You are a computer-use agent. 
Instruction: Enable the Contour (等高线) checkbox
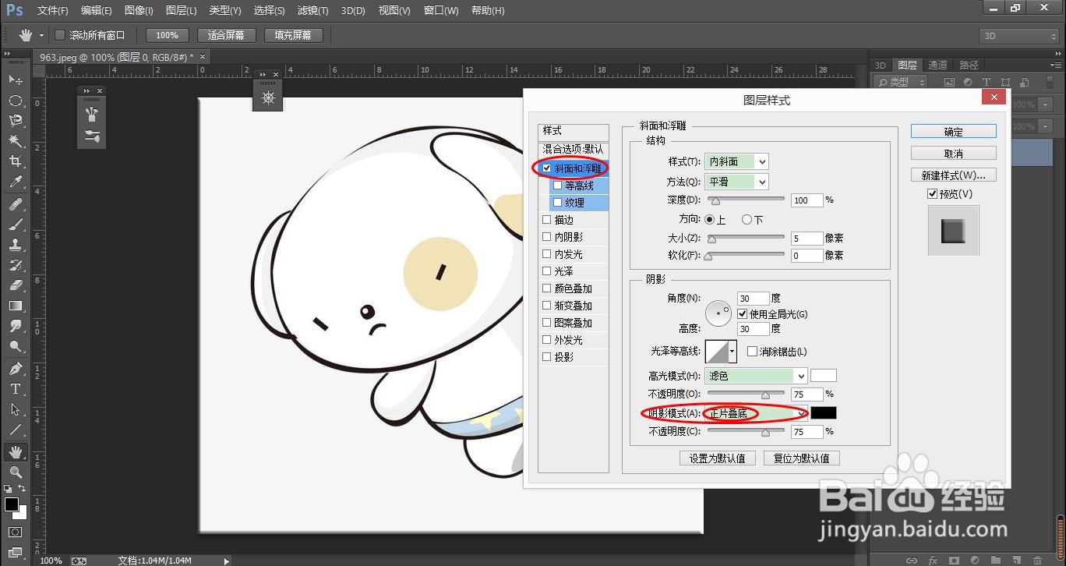[557, 186]
